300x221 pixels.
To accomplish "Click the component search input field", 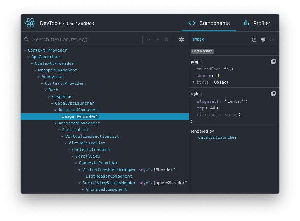I will pos(85,39).
